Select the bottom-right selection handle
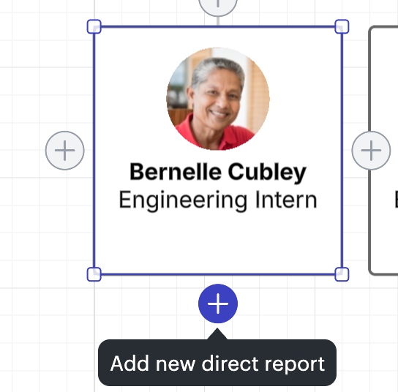 pos(342,274)
